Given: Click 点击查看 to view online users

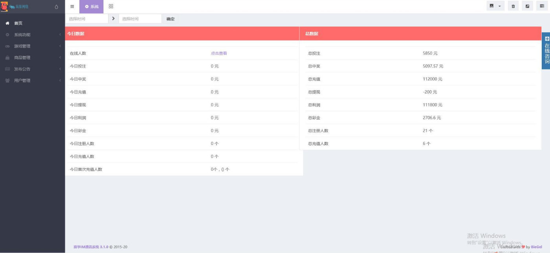Looking at the screenshot, I should tap(218, 53).
